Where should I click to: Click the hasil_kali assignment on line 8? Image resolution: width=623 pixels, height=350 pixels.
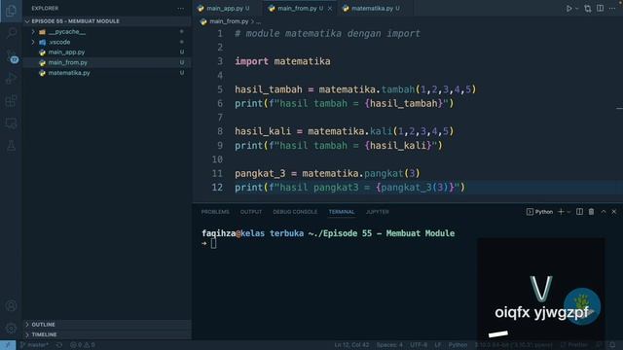point(344,131)
